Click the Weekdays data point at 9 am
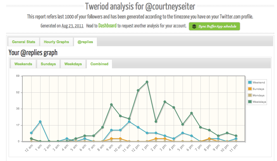The height and width of the screenshot is (161, 277). point(111,104)
